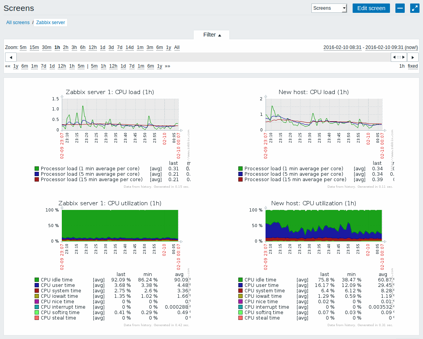The image size is (423, 339).
Task: Set zoom to 12h in the Zoom row
Action: click(x=93, y=47)
